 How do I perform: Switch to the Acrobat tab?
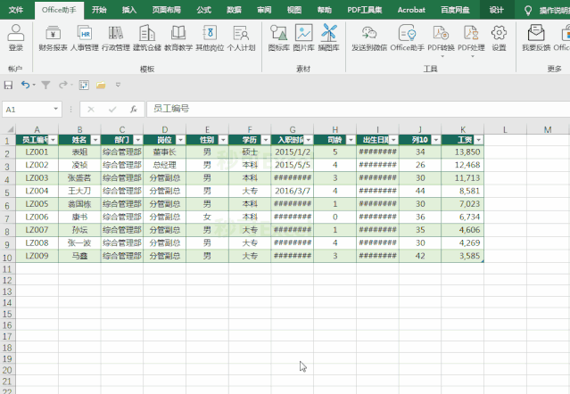pyautogui.click(x=411, y=10)
